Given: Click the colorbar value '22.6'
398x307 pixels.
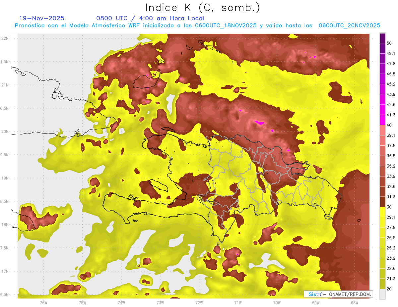Looking at the screenshot, I should [x=391, y=269].
